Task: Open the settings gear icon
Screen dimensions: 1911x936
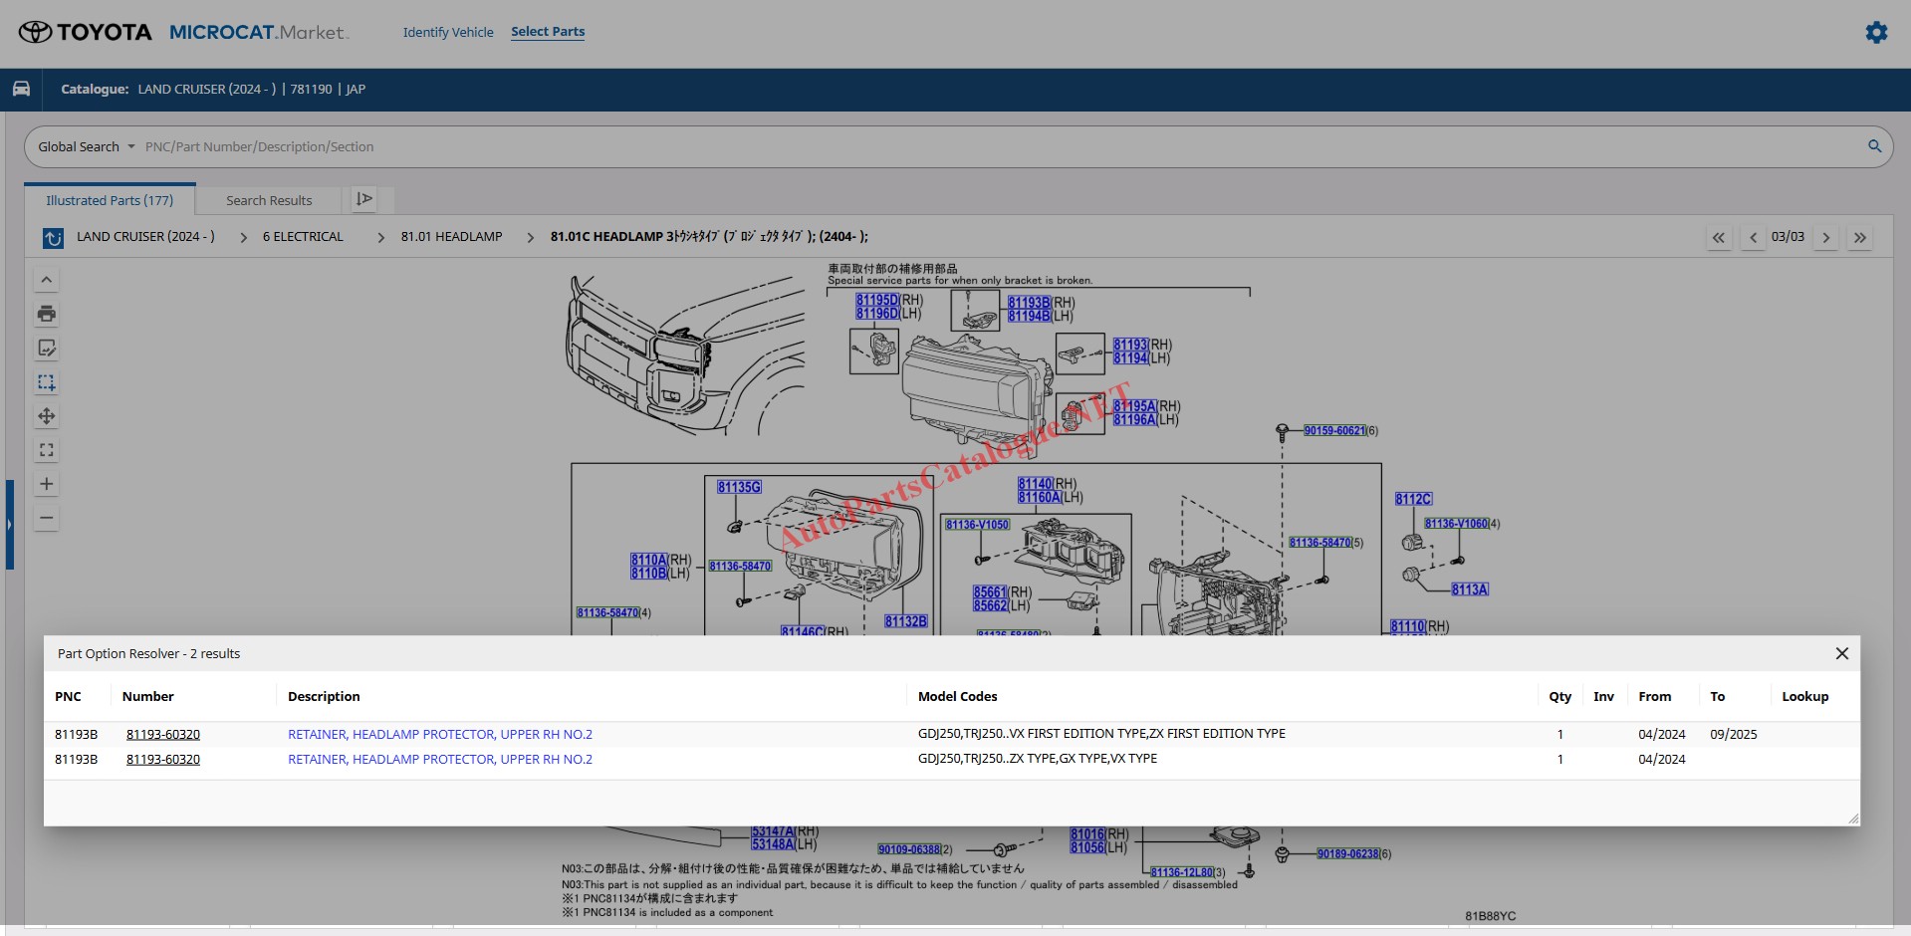Action: (1876, 32)
